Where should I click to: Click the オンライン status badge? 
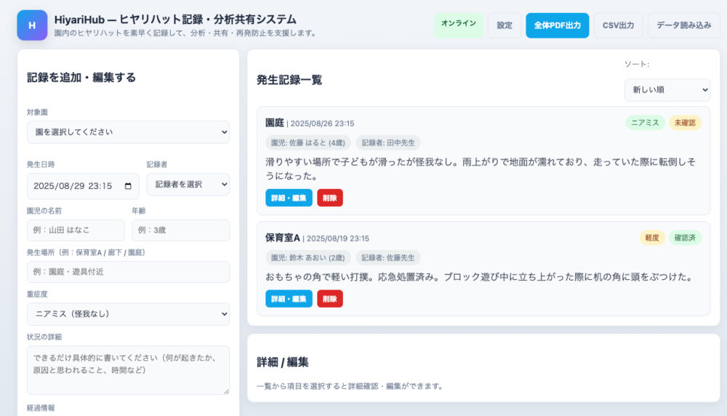[458, 25]
